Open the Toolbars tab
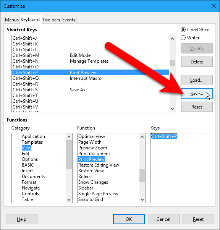The image size is (220, 230). coord(51,19)
